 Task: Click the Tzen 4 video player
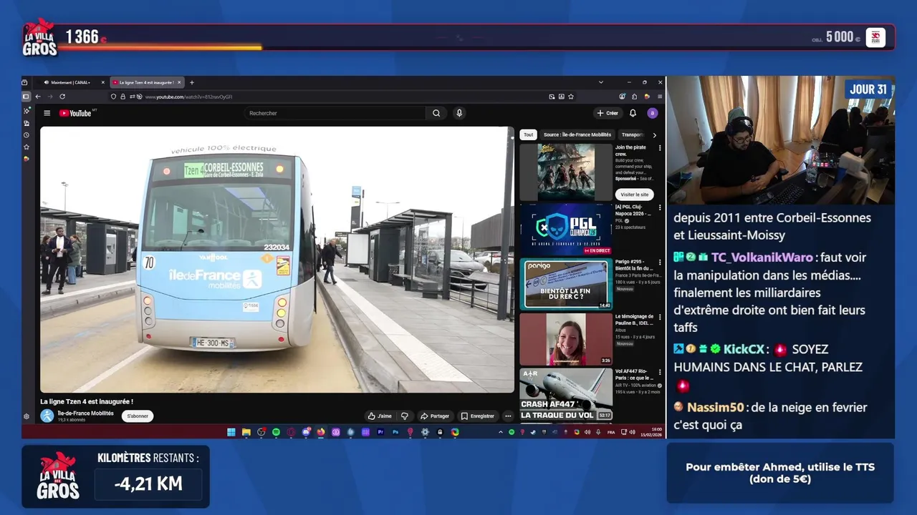point(277,260)
